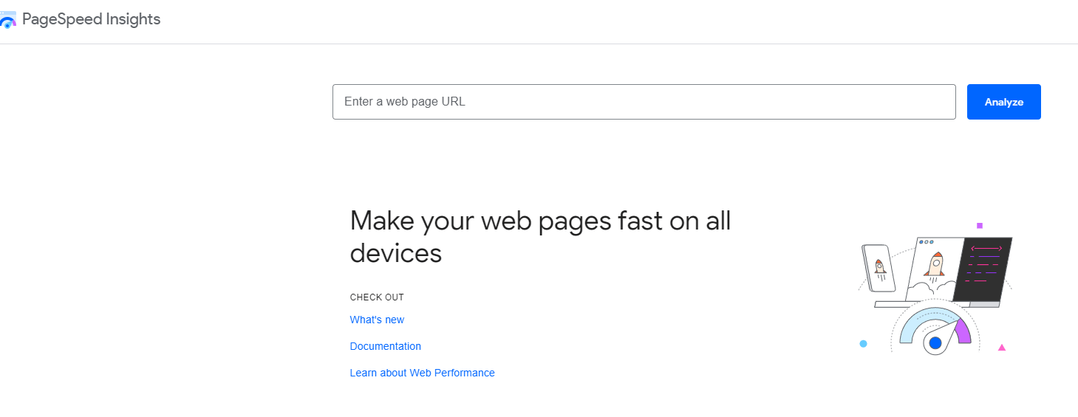The height and width of the screenshot is (417, 1078).
Task: Click the blue dot at the gauge needle
Action: point(935,342)
